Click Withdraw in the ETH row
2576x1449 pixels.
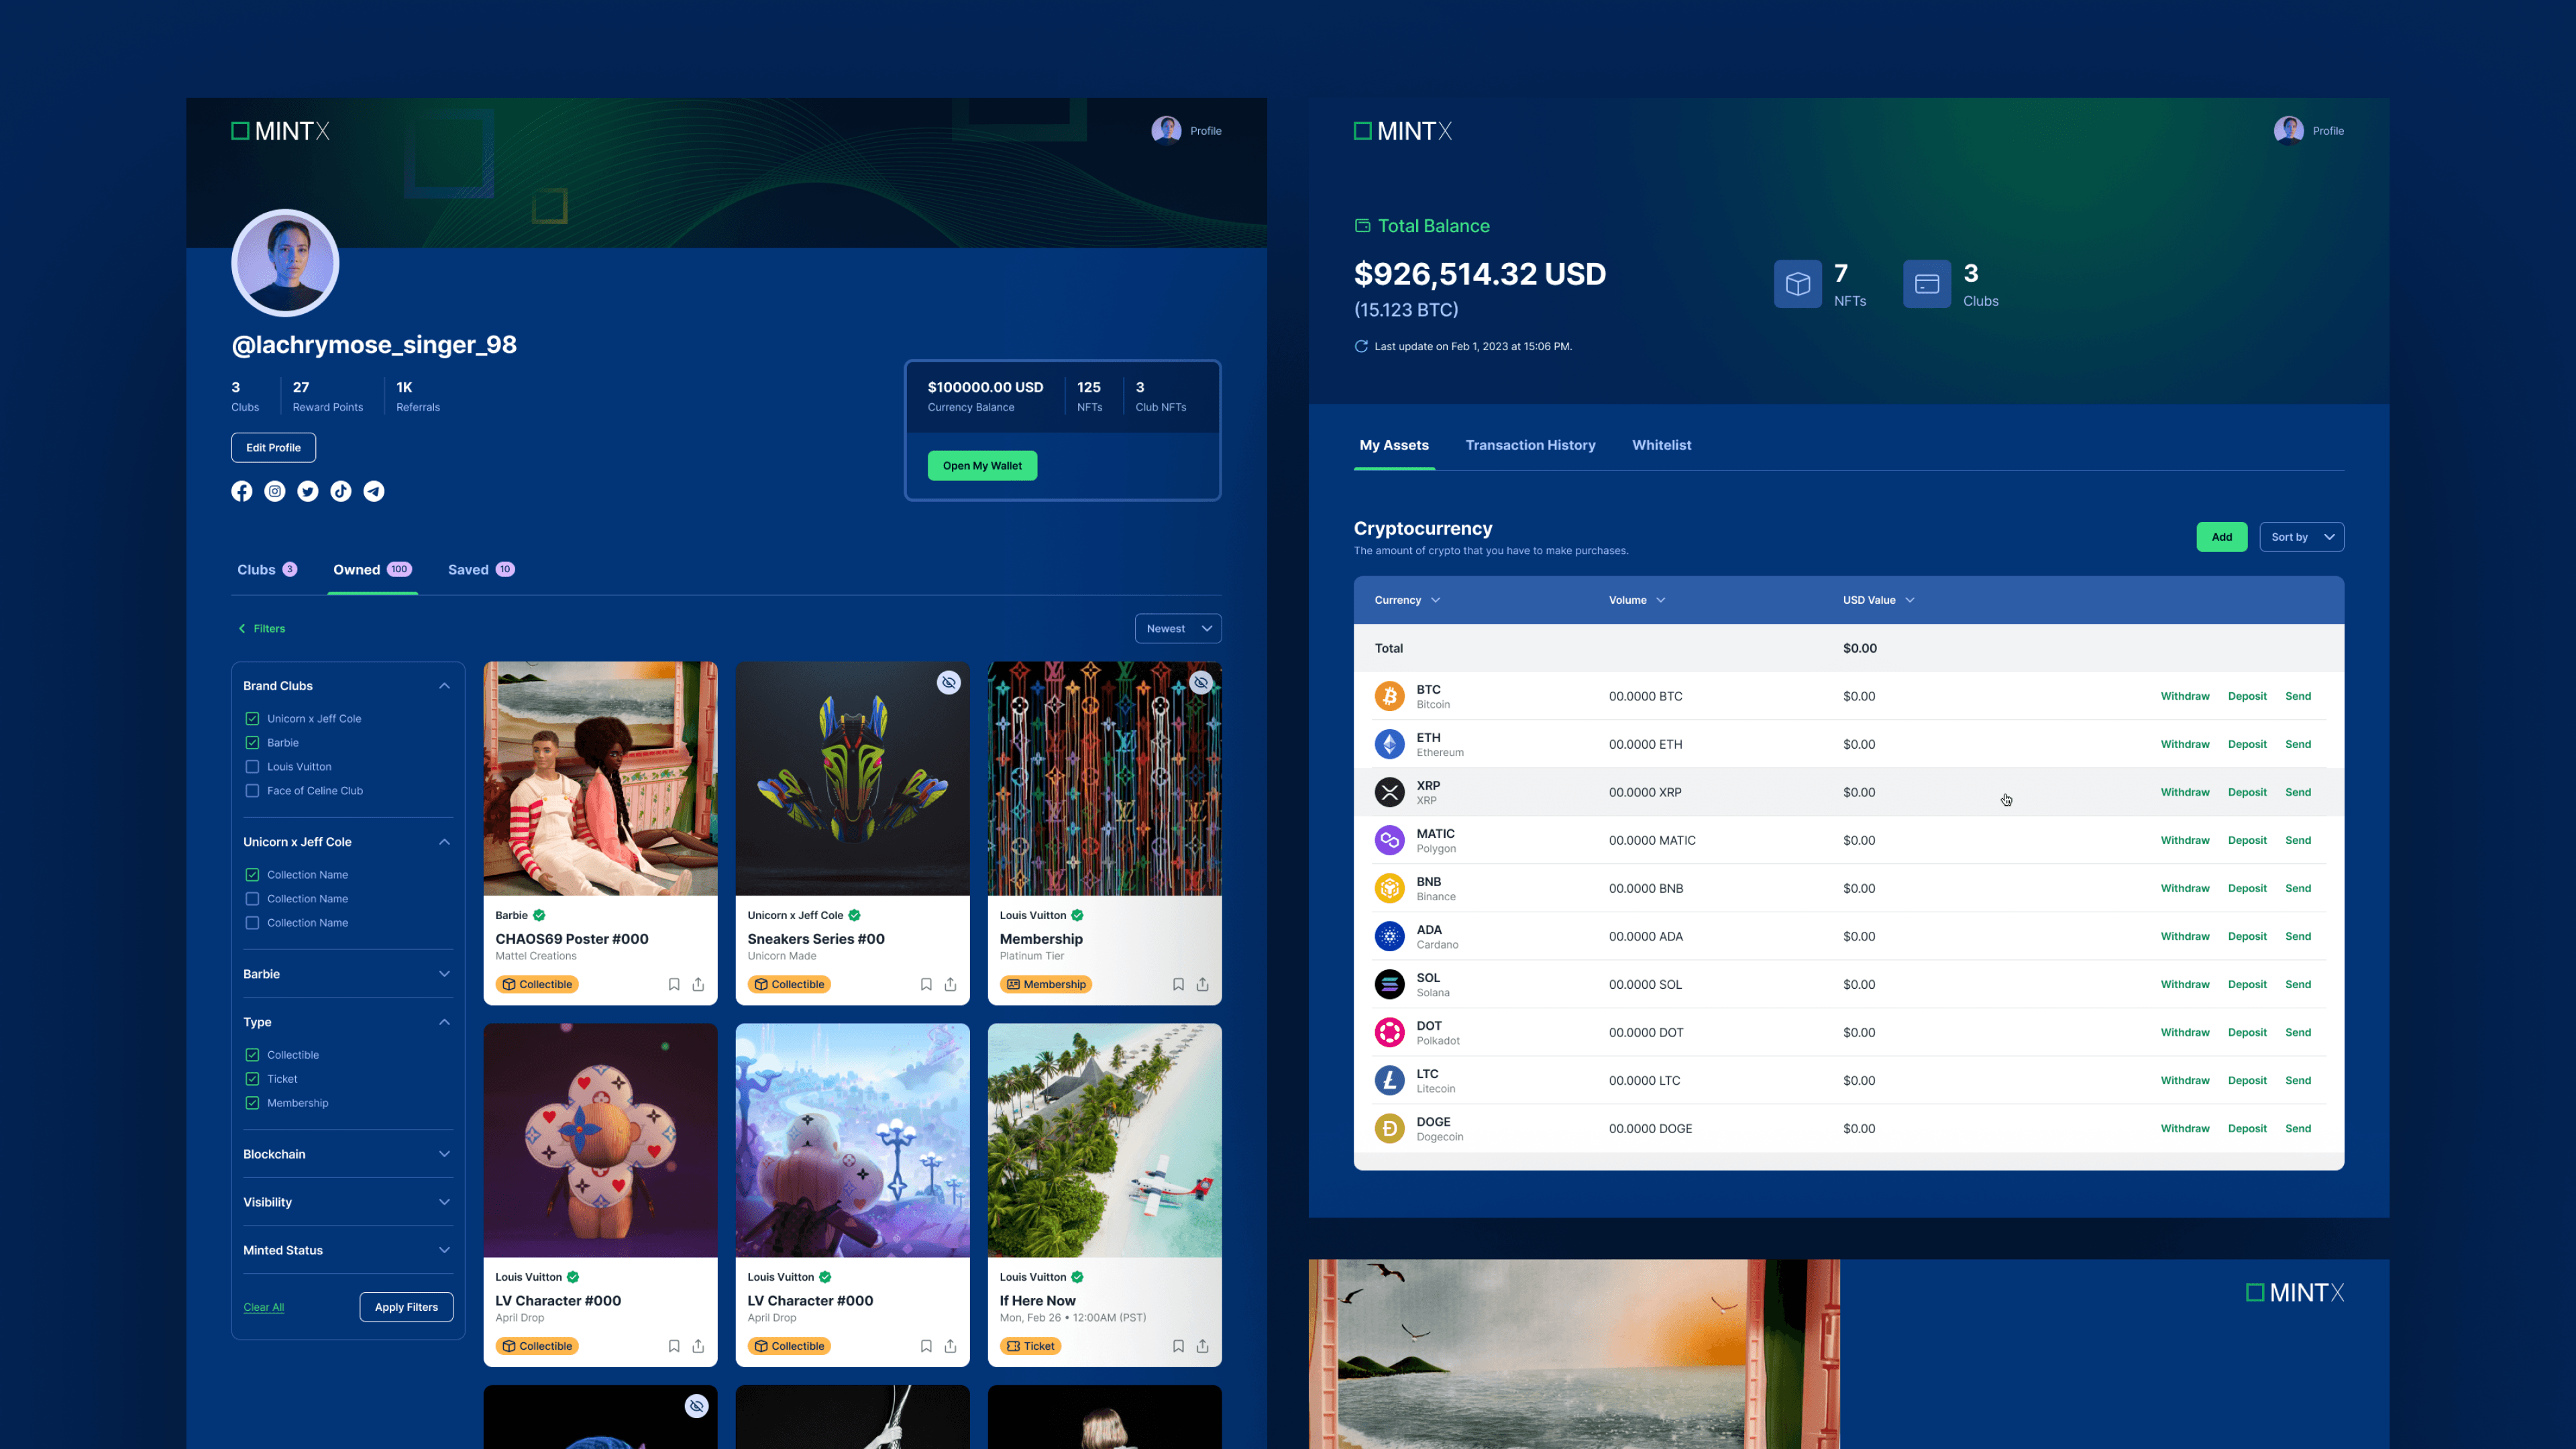click(2184, 744)
